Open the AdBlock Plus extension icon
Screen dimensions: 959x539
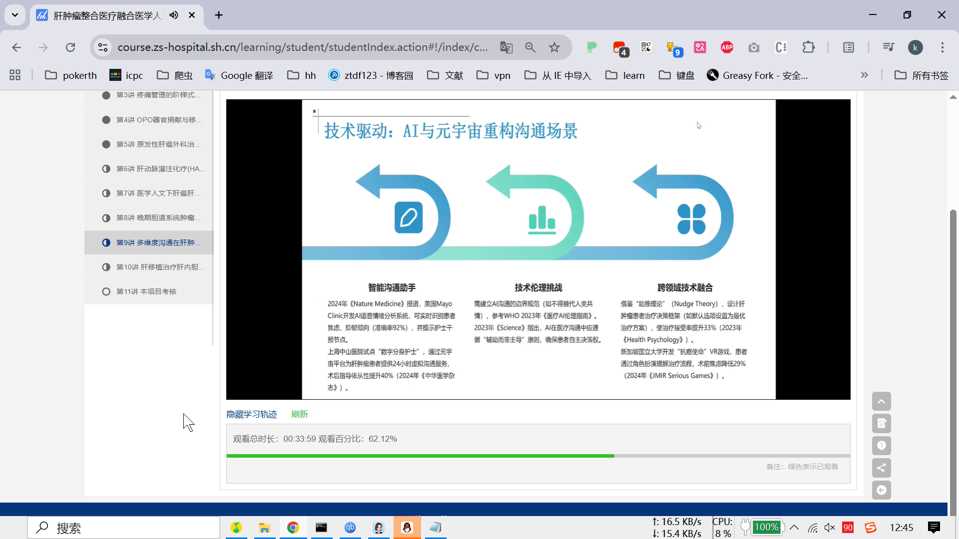(x=727, y=47)
